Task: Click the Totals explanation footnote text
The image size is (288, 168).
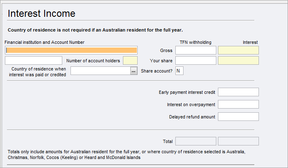Action: click(x=127, y=154)
